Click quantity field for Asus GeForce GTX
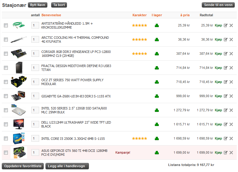 tap(35, 152)
